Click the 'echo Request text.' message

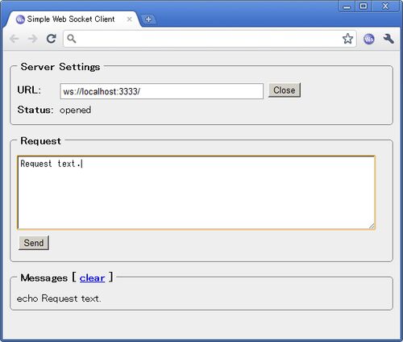click(59, 298)
